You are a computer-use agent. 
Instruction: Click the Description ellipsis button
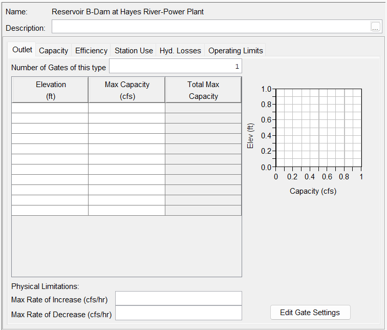tap(376, 28)
